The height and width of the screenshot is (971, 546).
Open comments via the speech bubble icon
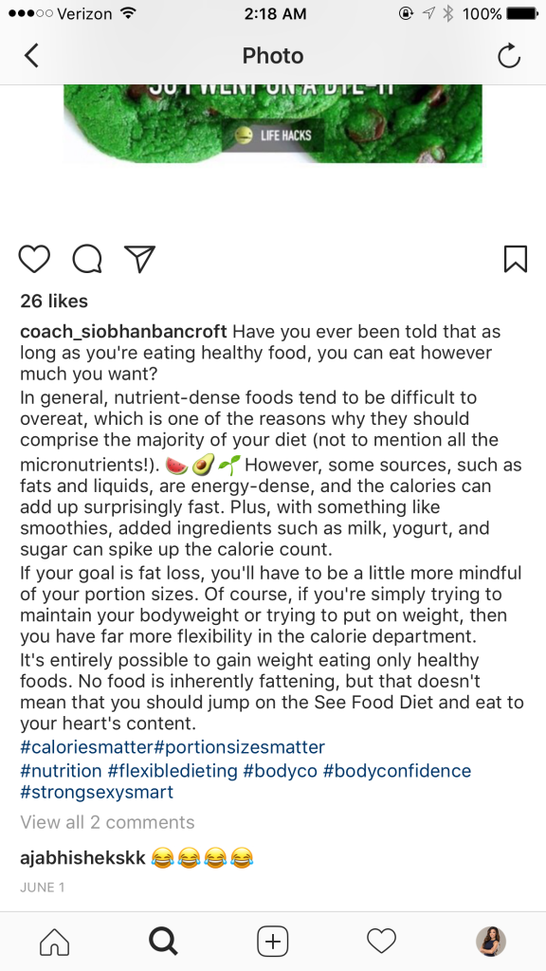pyautogui.click(x=87, y=259)
